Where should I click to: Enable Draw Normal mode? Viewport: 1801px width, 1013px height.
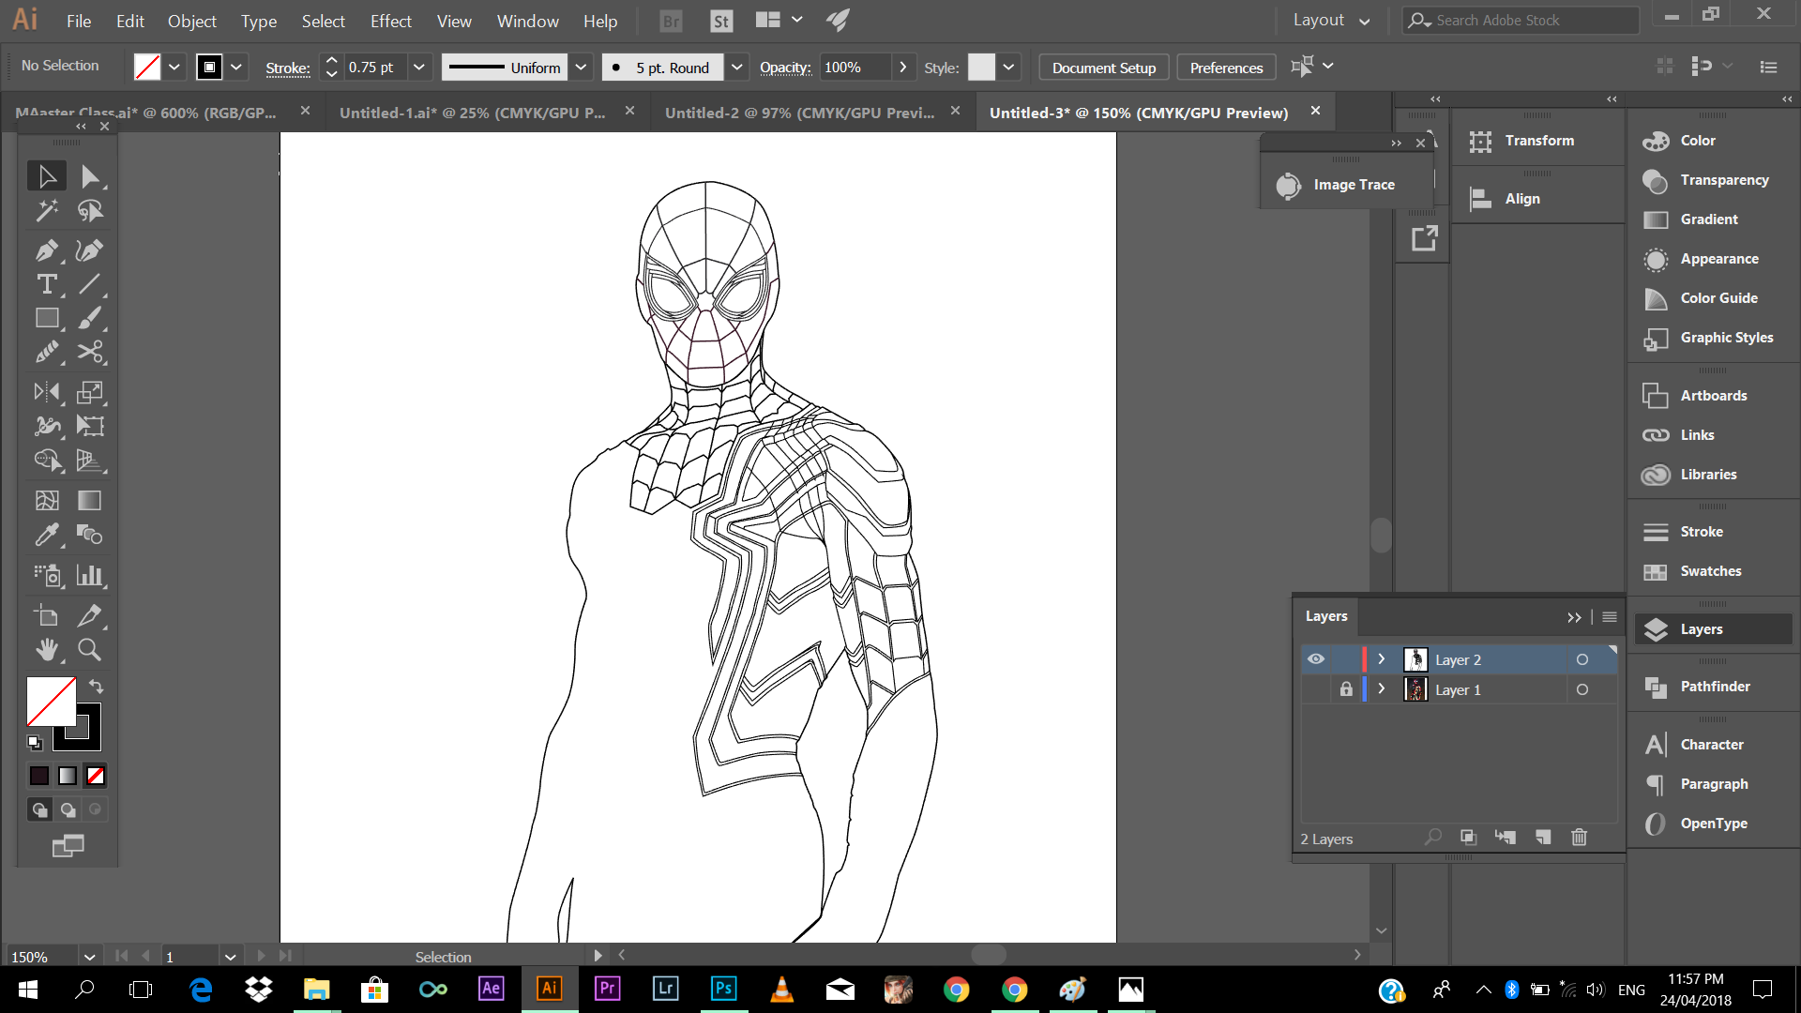39,809
